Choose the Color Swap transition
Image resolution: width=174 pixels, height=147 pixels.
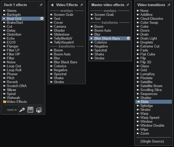(x=149, y=22)
